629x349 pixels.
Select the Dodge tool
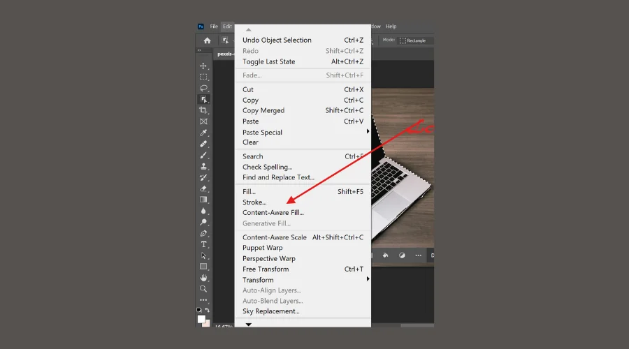click(x=203, y=222)
